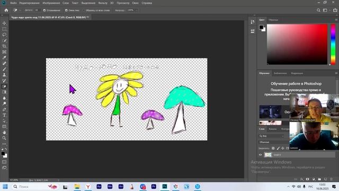Select the Frame tool
This screenshot has width=339, height=191.
4,52
